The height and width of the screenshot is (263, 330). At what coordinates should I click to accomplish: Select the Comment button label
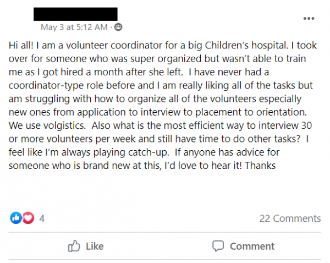tap(252, 246)
